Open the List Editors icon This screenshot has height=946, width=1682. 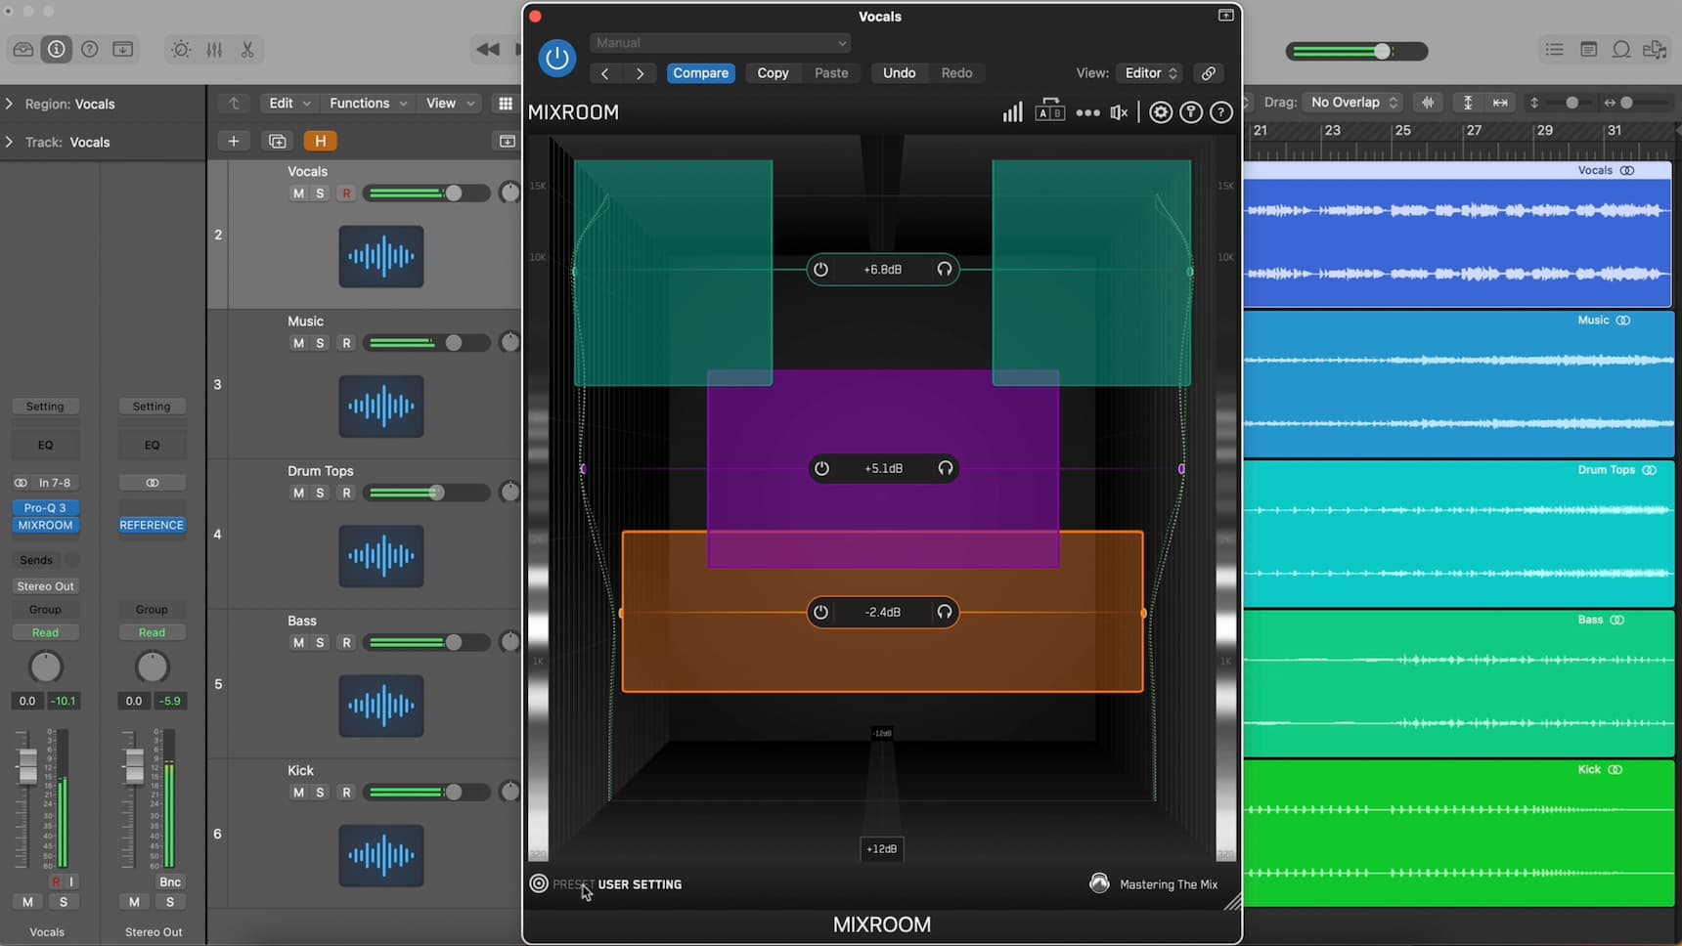tap(1554, 50)
